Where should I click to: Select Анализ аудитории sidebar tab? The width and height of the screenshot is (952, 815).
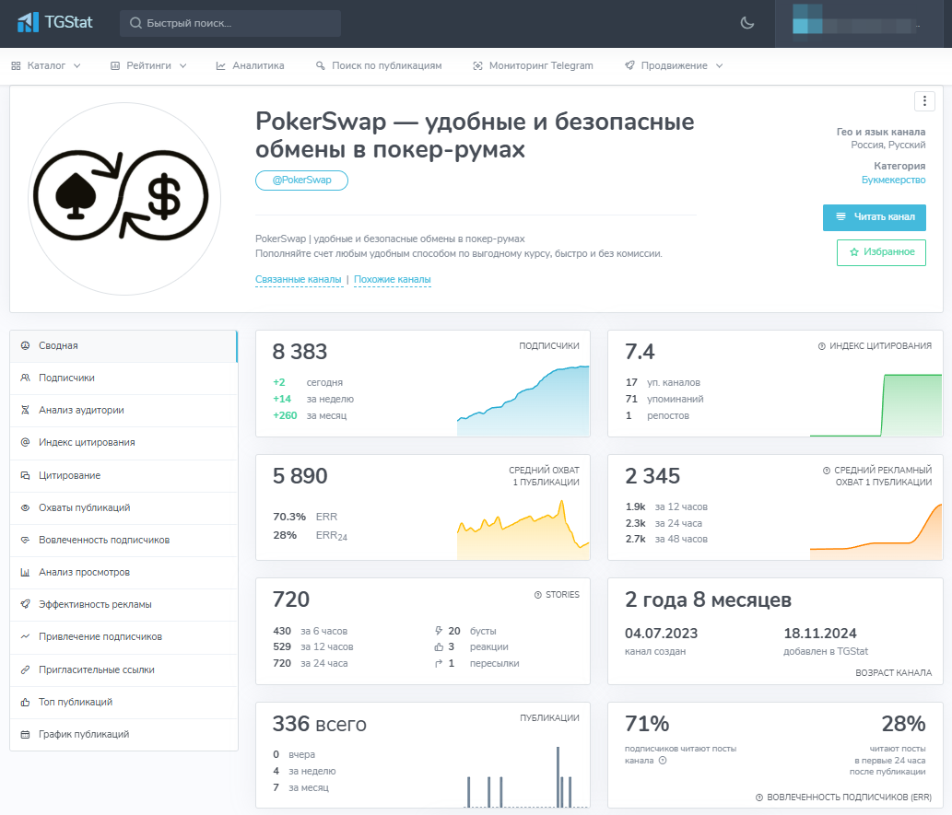(123, 410)
